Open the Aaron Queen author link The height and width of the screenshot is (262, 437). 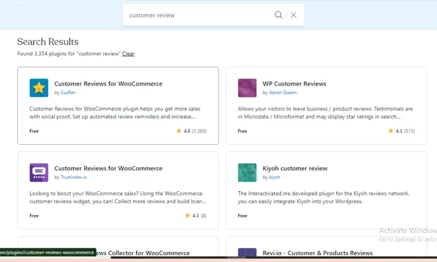coord(282,93)
